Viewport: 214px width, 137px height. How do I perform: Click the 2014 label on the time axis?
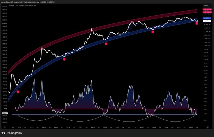(x=44, y=127)
